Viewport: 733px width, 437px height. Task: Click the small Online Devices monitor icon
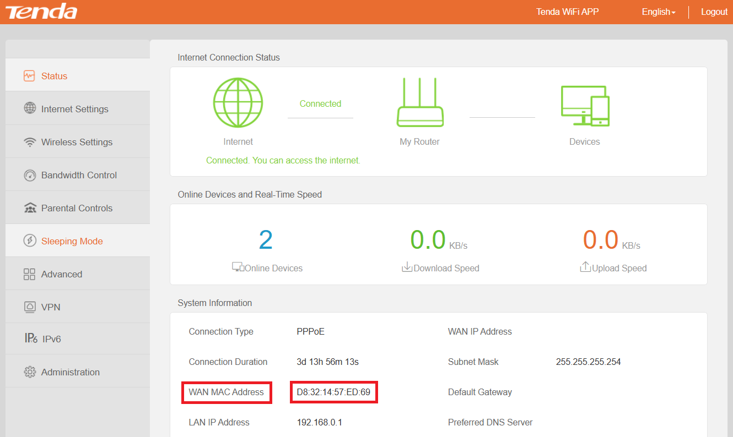pos(238,267)
